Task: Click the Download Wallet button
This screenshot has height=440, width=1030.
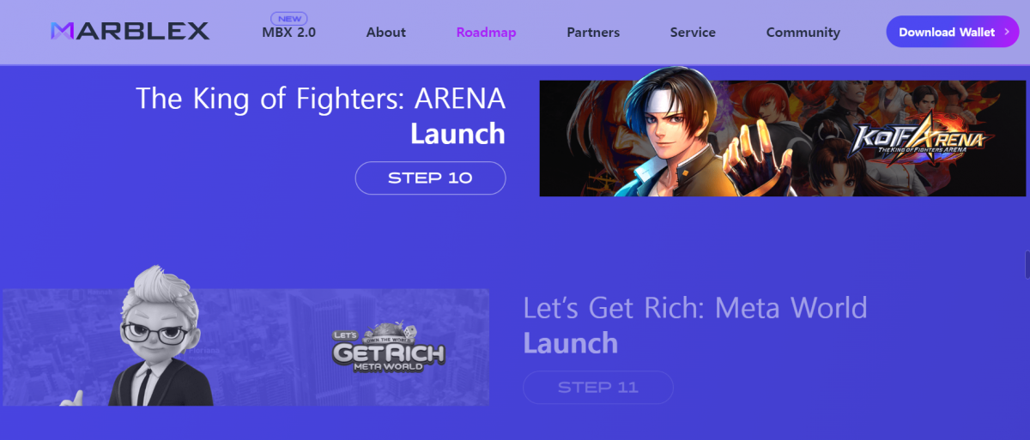Action: (x=953, y=32)
